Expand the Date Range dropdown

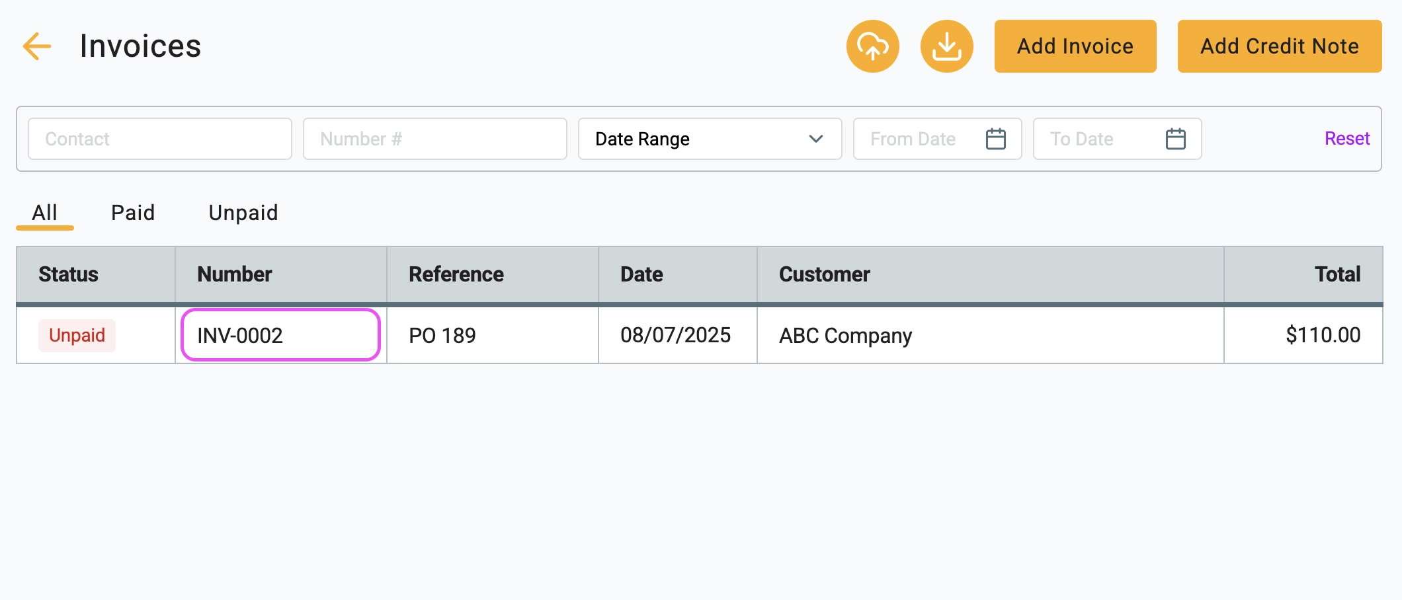click(x=710, y=139)
